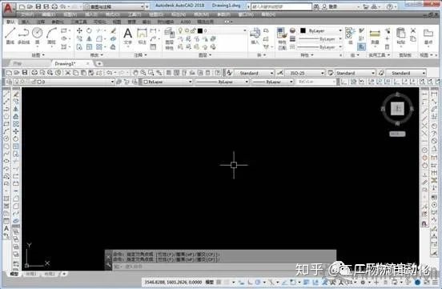The image size is (442, 289).
Task: Click the Move tool in Modify panel
Action: (x=79, y=30)
